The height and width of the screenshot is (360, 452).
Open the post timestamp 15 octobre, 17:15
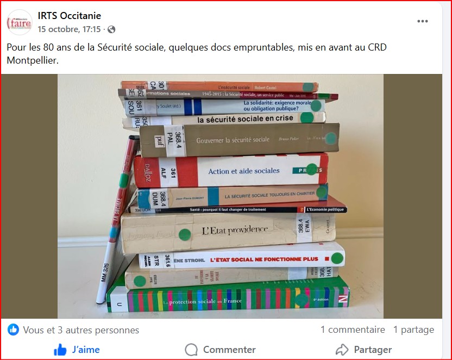tap(69, 29)
